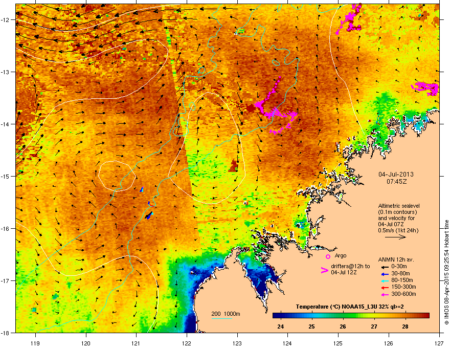The height and width of the screenshot is (348, 450).
Task: Click the 'ANMN 12h av.' legend heading
Action: point(396,259)
